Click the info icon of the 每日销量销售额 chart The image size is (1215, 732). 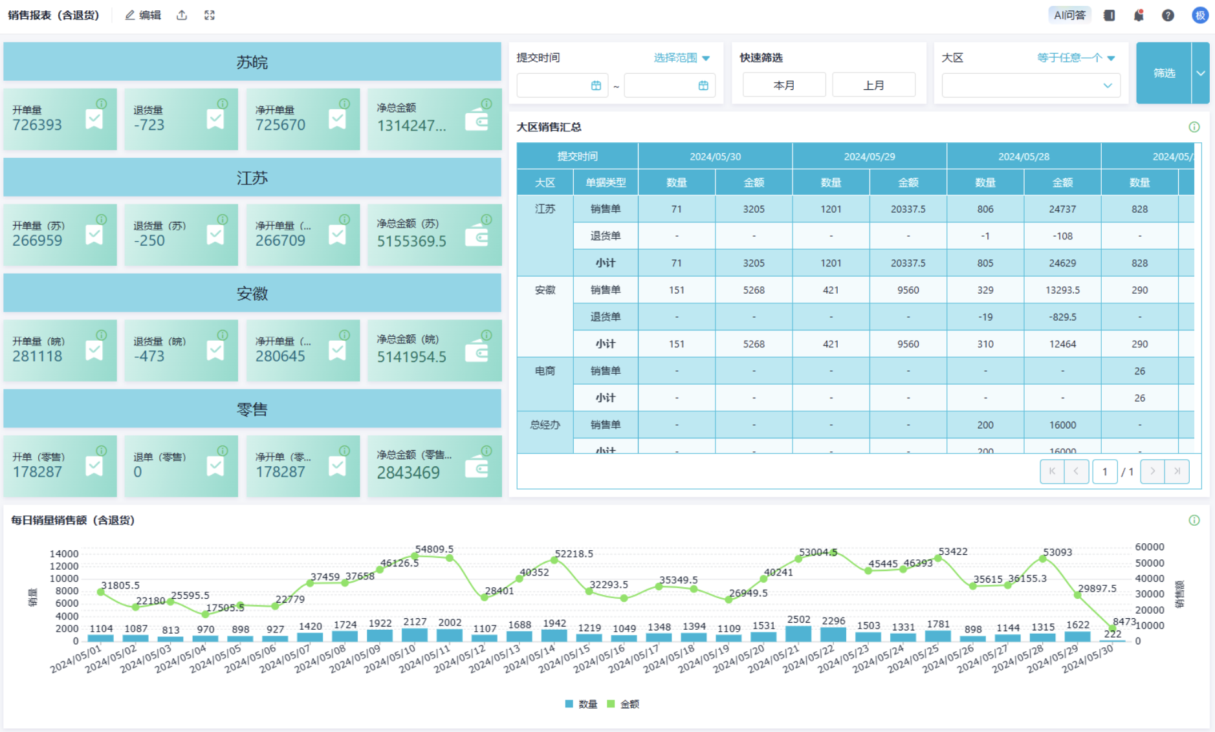pos(1194,520)
